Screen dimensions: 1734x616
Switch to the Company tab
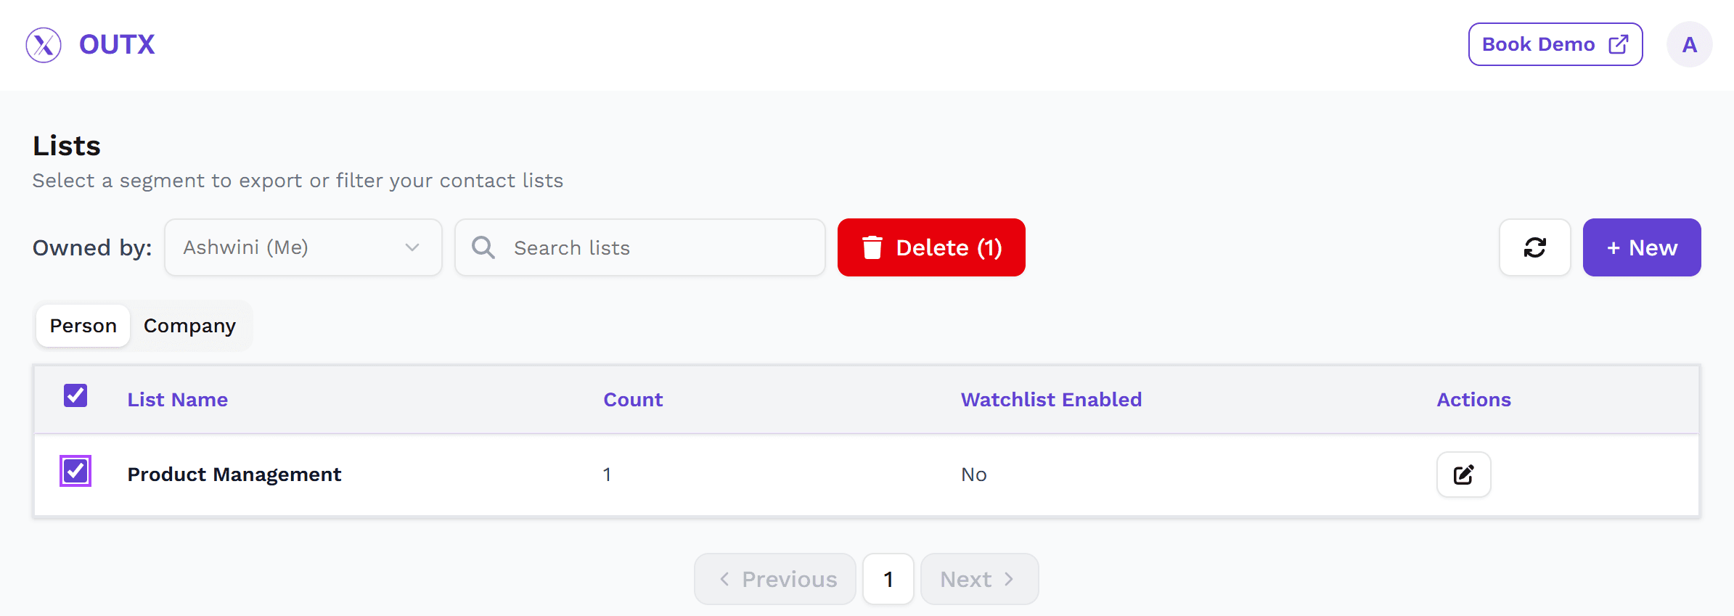tap(189, 326)
